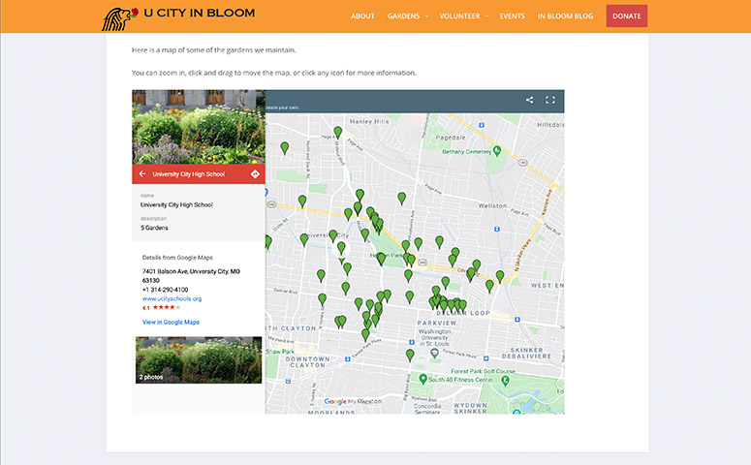Click the garden pin south of Washington University
The height and width of the screenshot is (465, 751).
pyautogui.click(x=410, y=355)
